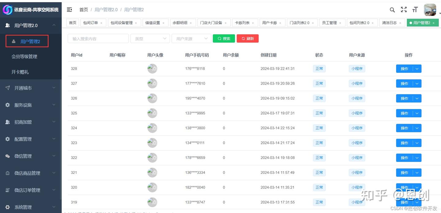Collapse the sidebar with the hamburger icon

(70, 10)
